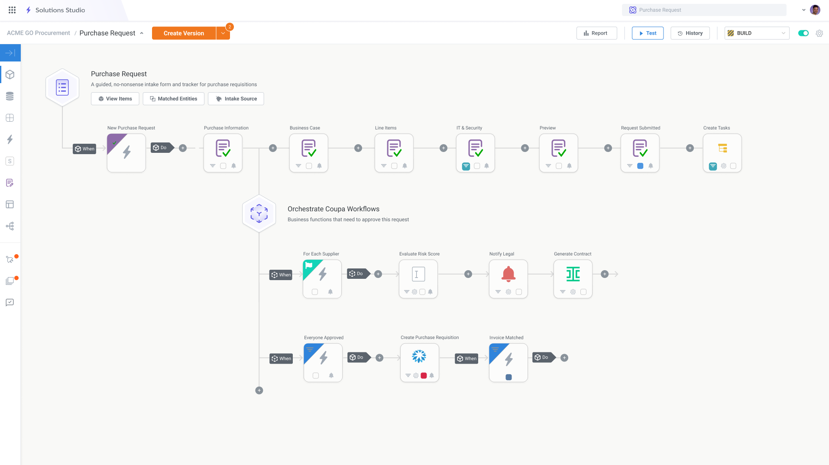Open settings gear in top toolbar
The width and height of the screenshot is (829, 465).
tap(819, 33)
